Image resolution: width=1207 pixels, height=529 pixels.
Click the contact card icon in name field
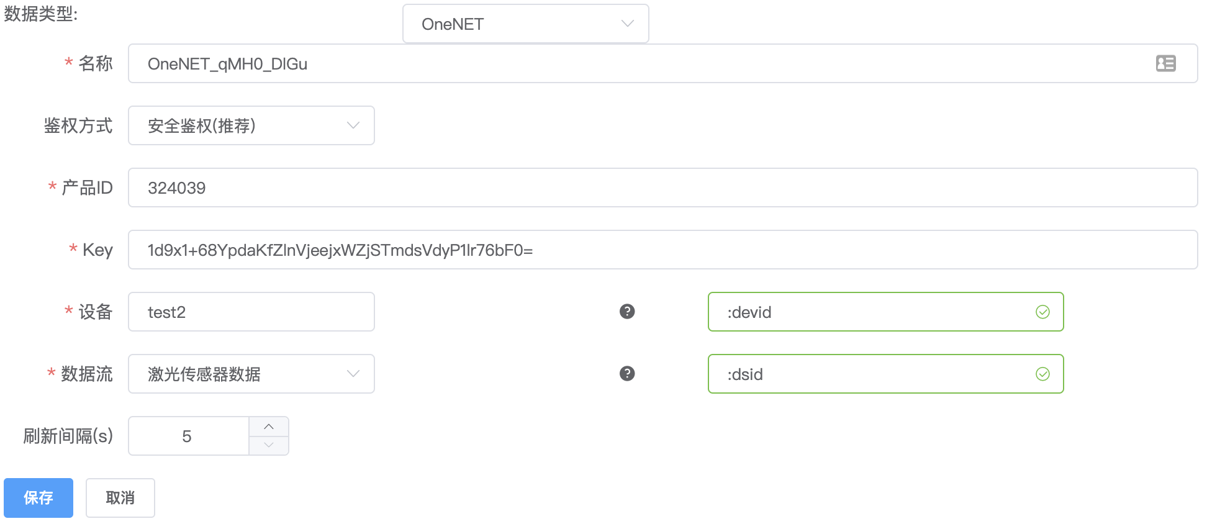coord(1165,63)
